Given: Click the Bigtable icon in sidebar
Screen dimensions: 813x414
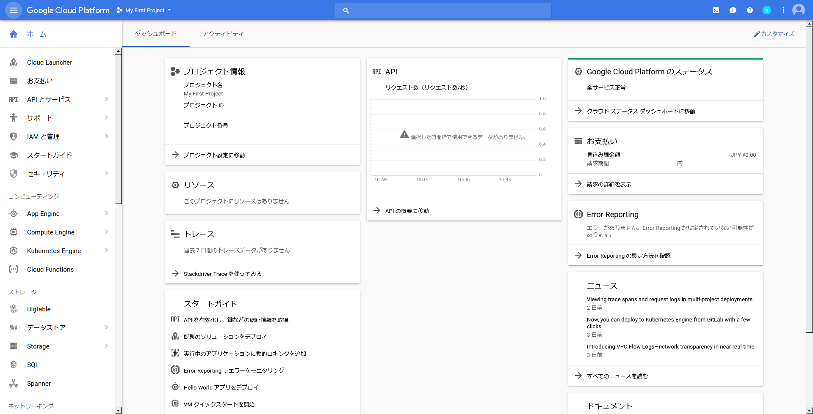Looking at the screenshot, I should pyautogui.click(x=14, y=309).
